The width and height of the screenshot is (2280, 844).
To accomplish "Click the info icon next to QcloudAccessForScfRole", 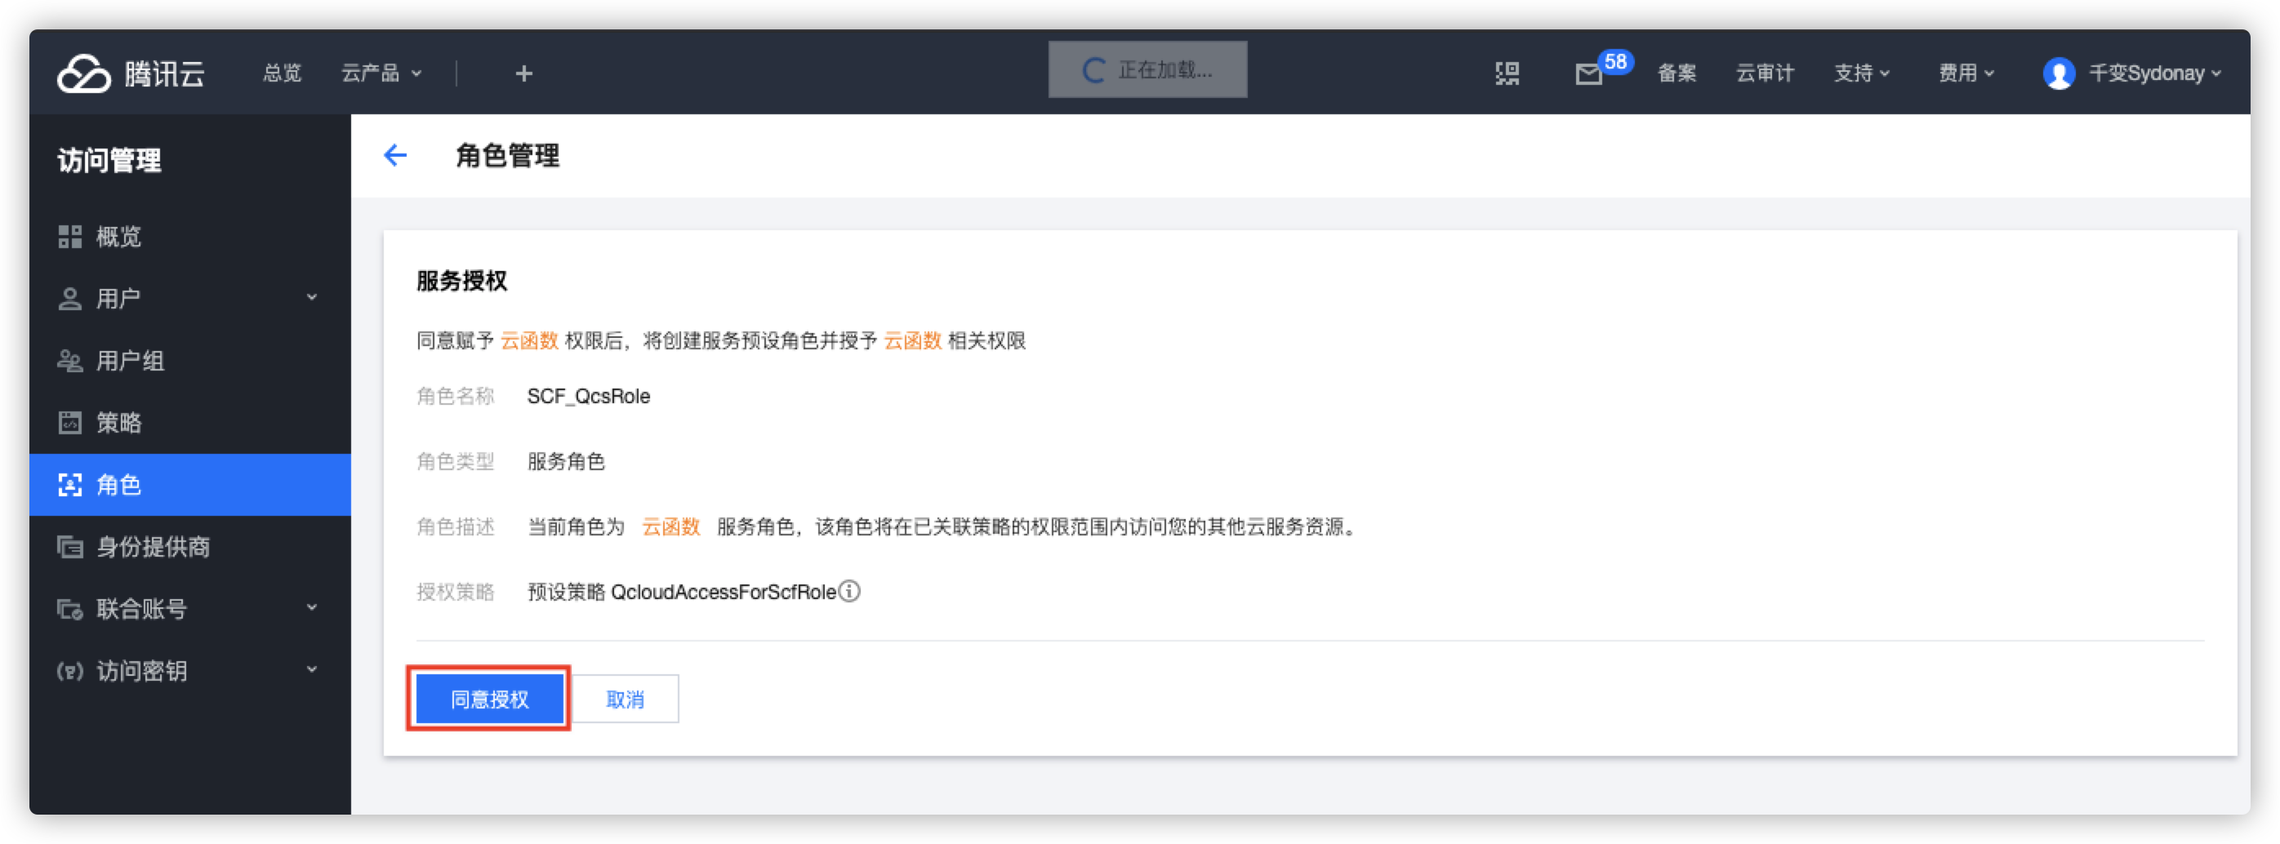I will pos(848,590).
